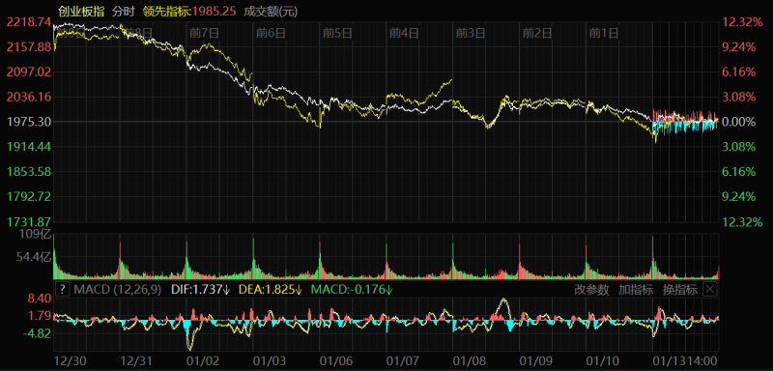
Task: Click 换指标 to switch the indicator
Action: (x=680, y=290)
